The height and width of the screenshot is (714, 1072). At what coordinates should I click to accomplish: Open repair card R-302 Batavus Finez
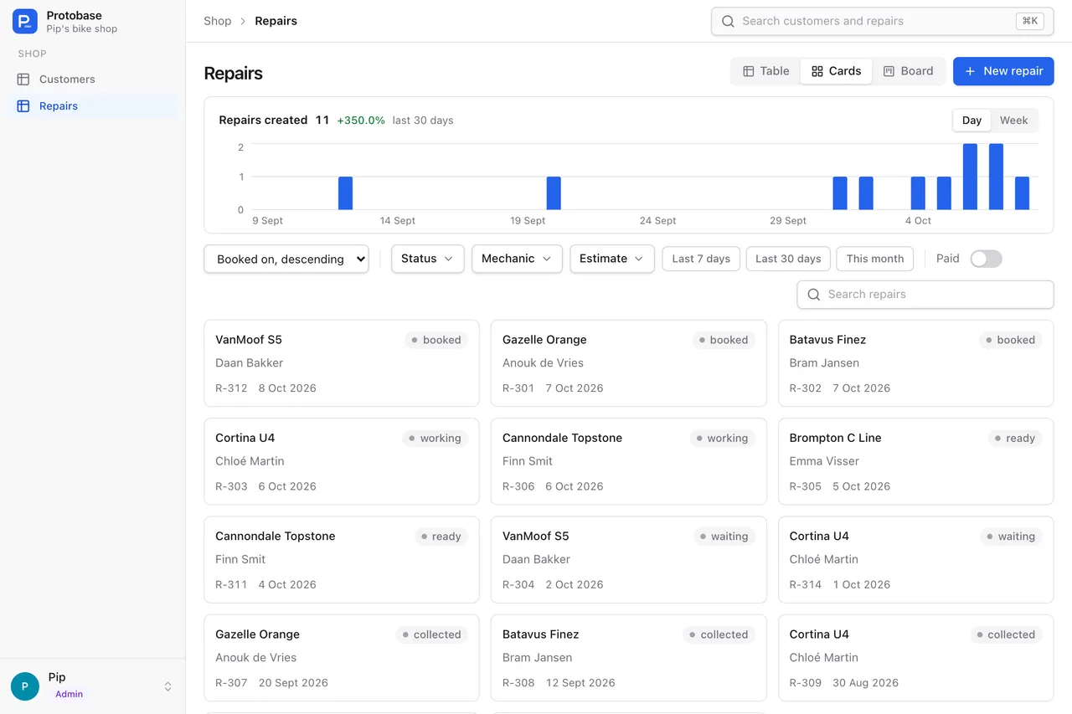point(915,363)
